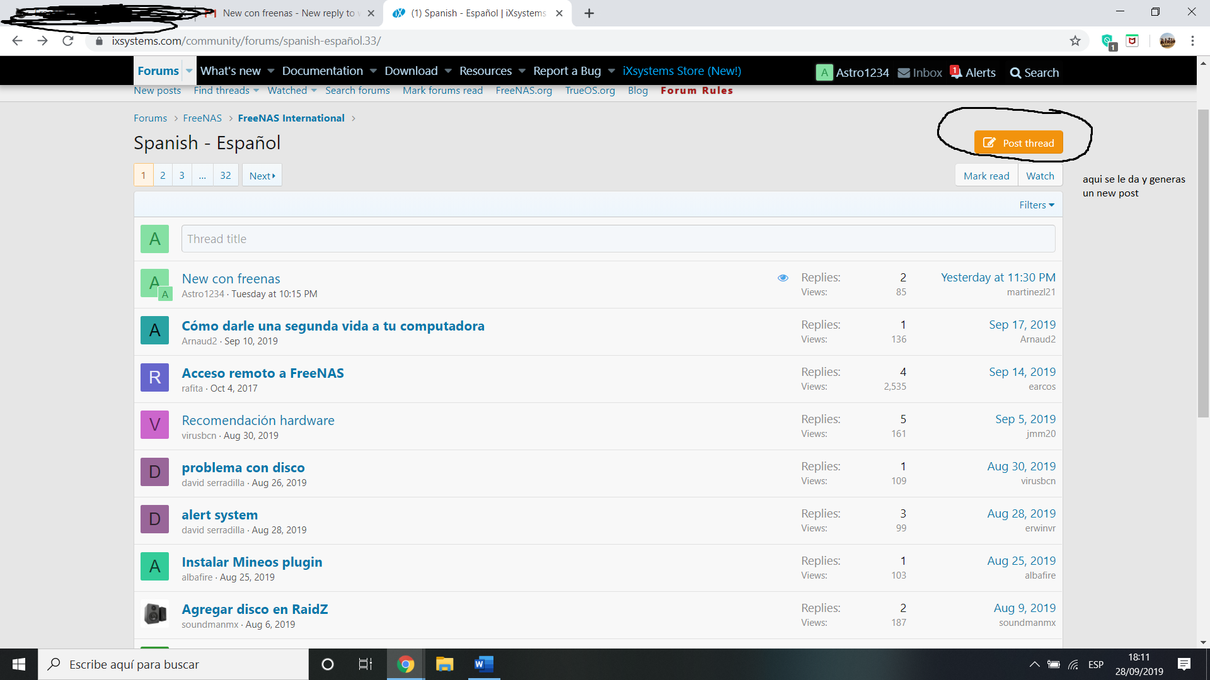Image resolution: width=1210 pixels, height=680 pixels.
Task: Open the Filters dropdown
Action: 1037,205
